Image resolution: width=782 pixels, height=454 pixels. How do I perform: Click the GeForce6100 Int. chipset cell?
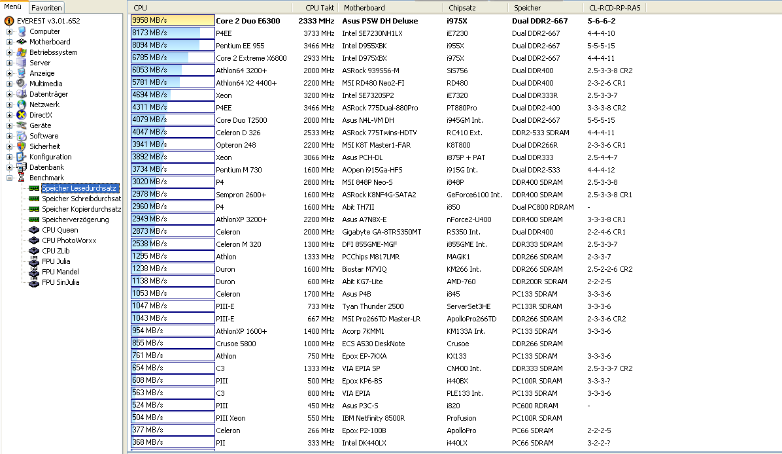click(x=474, y=195)
